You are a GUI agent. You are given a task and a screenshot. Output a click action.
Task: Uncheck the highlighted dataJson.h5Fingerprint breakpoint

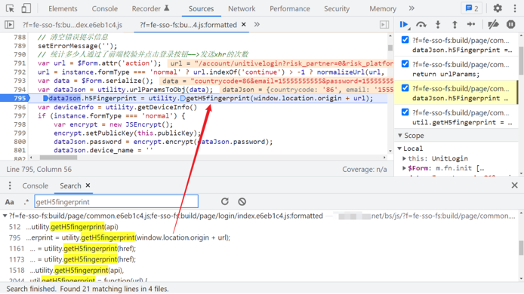405,87
